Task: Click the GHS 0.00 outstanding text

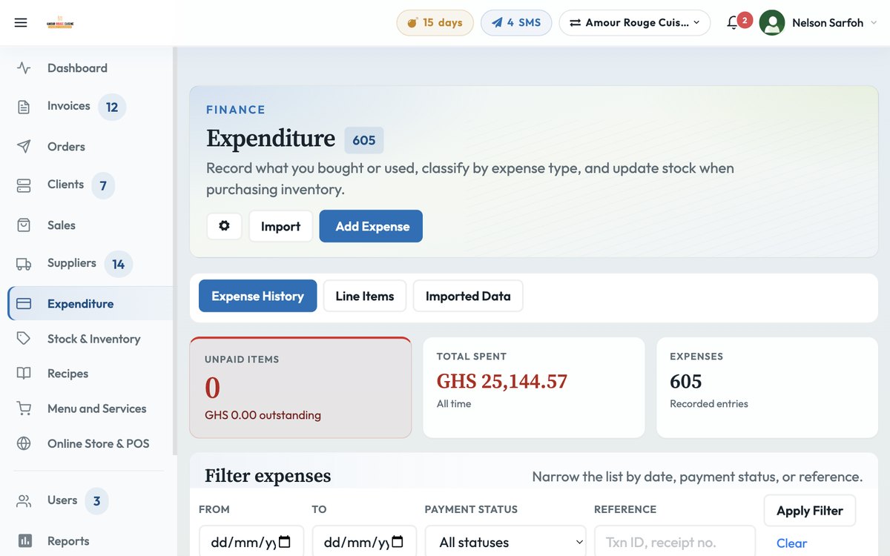Action: 263,415
